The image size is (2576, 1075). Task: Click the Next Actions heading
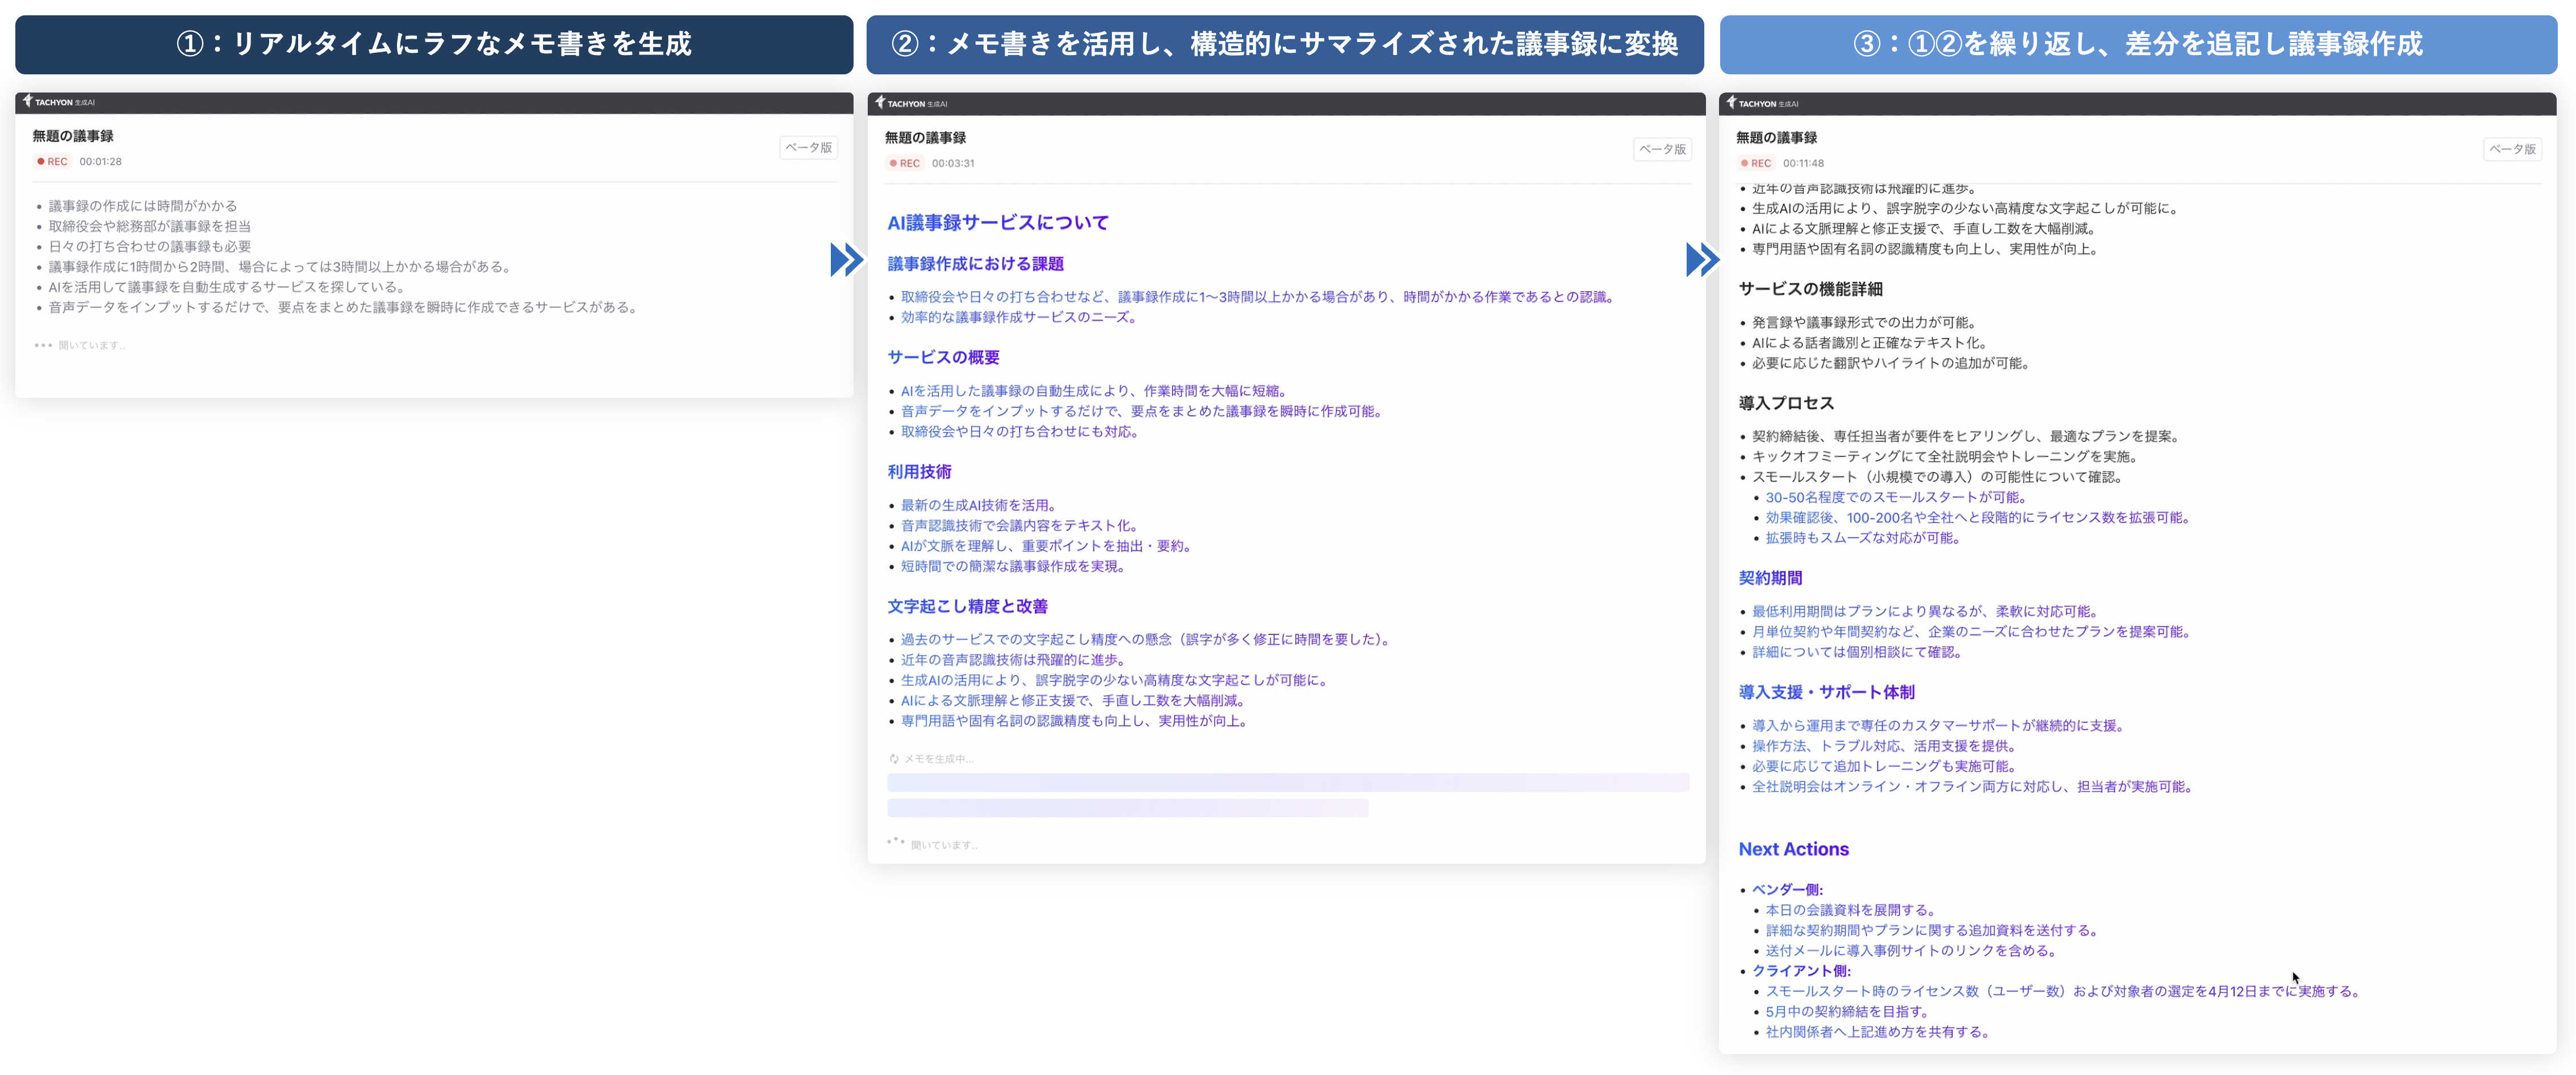point(1793,849)
